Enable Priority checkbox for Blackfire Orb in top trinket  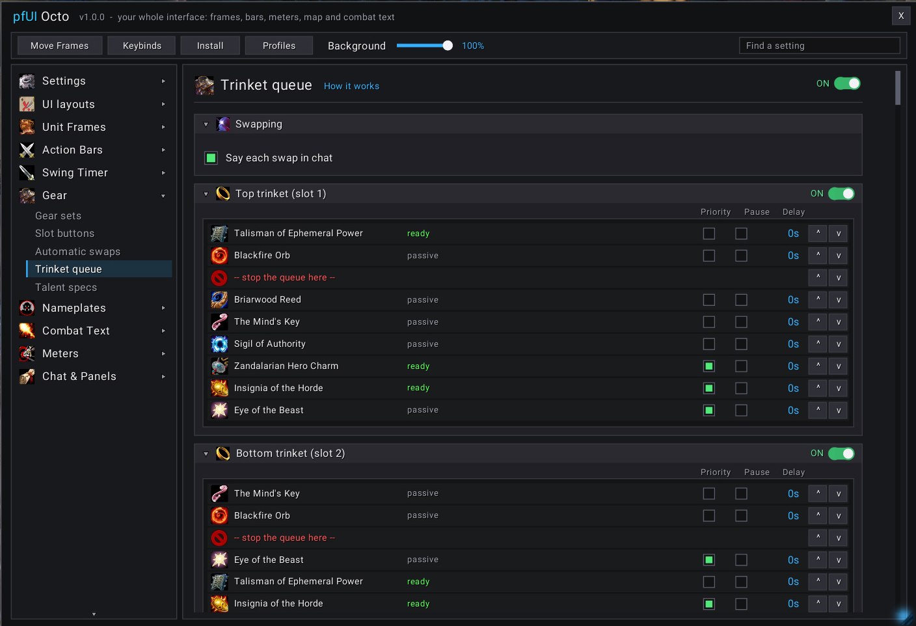[709, 256]
